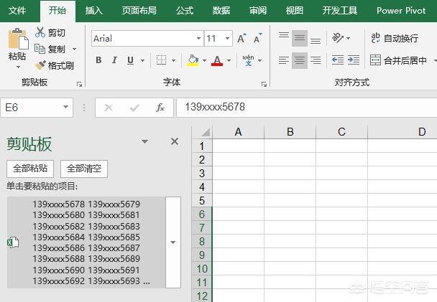Toggle middle vertical alignment
The width and height of the screenshot is (437, 302).
coord(300,38)
